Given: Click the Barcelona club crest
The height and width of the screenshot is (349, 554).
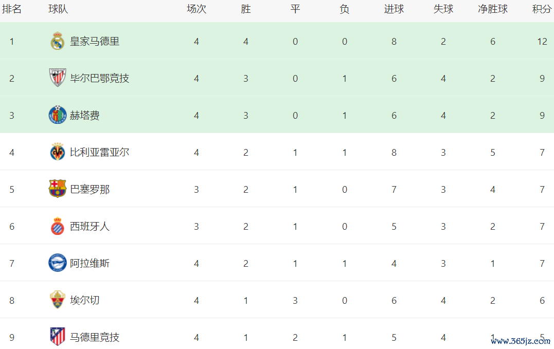Looking at the screenshot, I should point(57,189).
